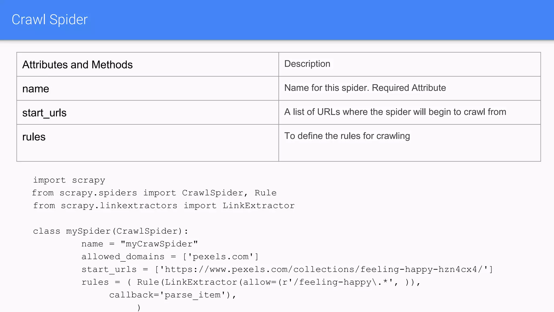Click the 'from scrapy.spiders import CrawlSpider, Rule' line
The image size is (554, 312).
coord(154,193)
